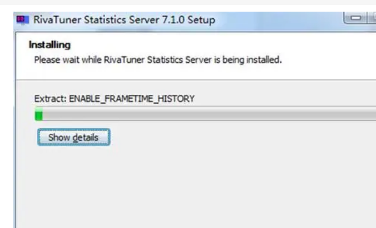Click the left window border of the installer
The height and width of the screenshot is (228, 376).
[14, 139]
